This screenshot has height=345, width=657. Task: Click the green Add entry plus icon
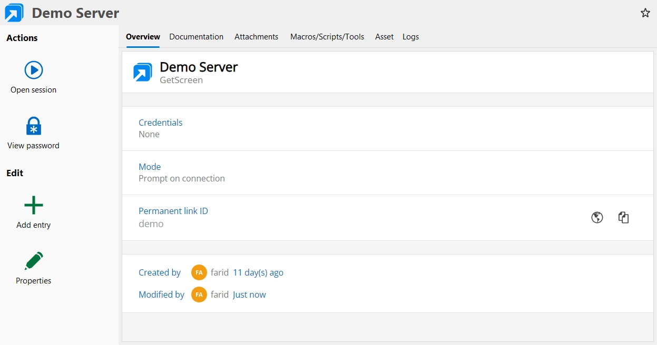click(34, 205)
